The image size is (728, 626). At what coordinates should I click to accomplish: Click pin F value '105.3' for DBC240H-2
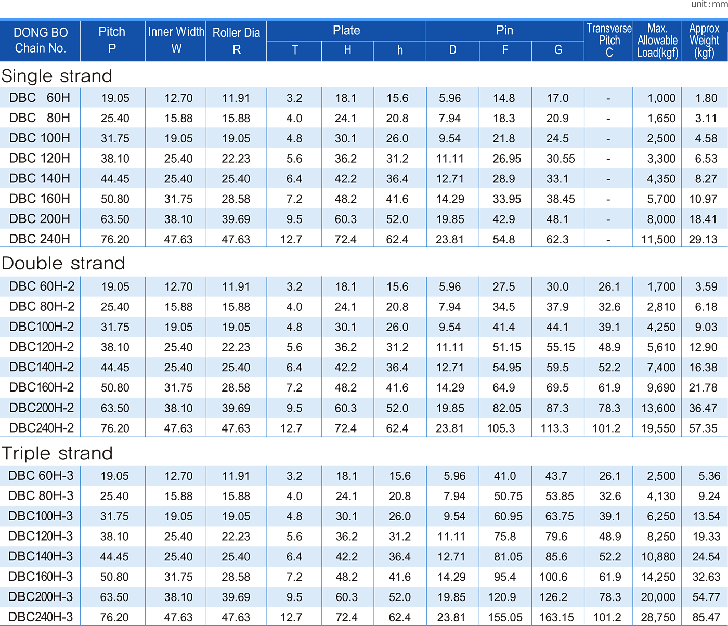[x=501, y=429]
